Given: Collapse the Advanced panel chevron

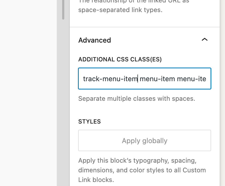Looking at the screenshot, I should point(204,40).
